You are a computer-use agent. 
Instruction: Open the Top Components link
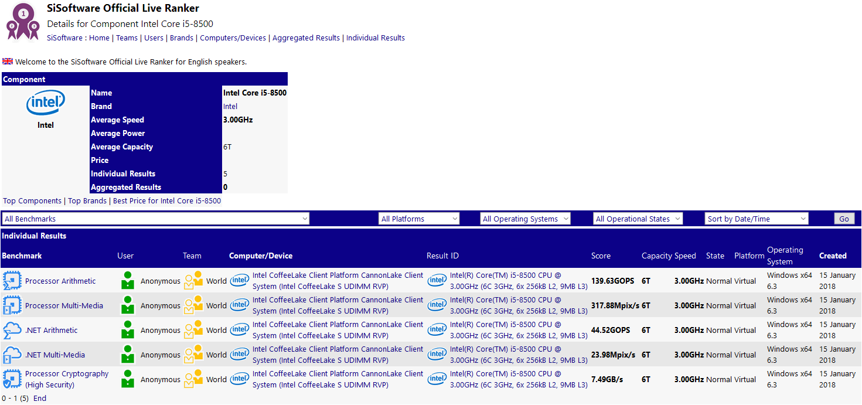(x=32, y=200)
